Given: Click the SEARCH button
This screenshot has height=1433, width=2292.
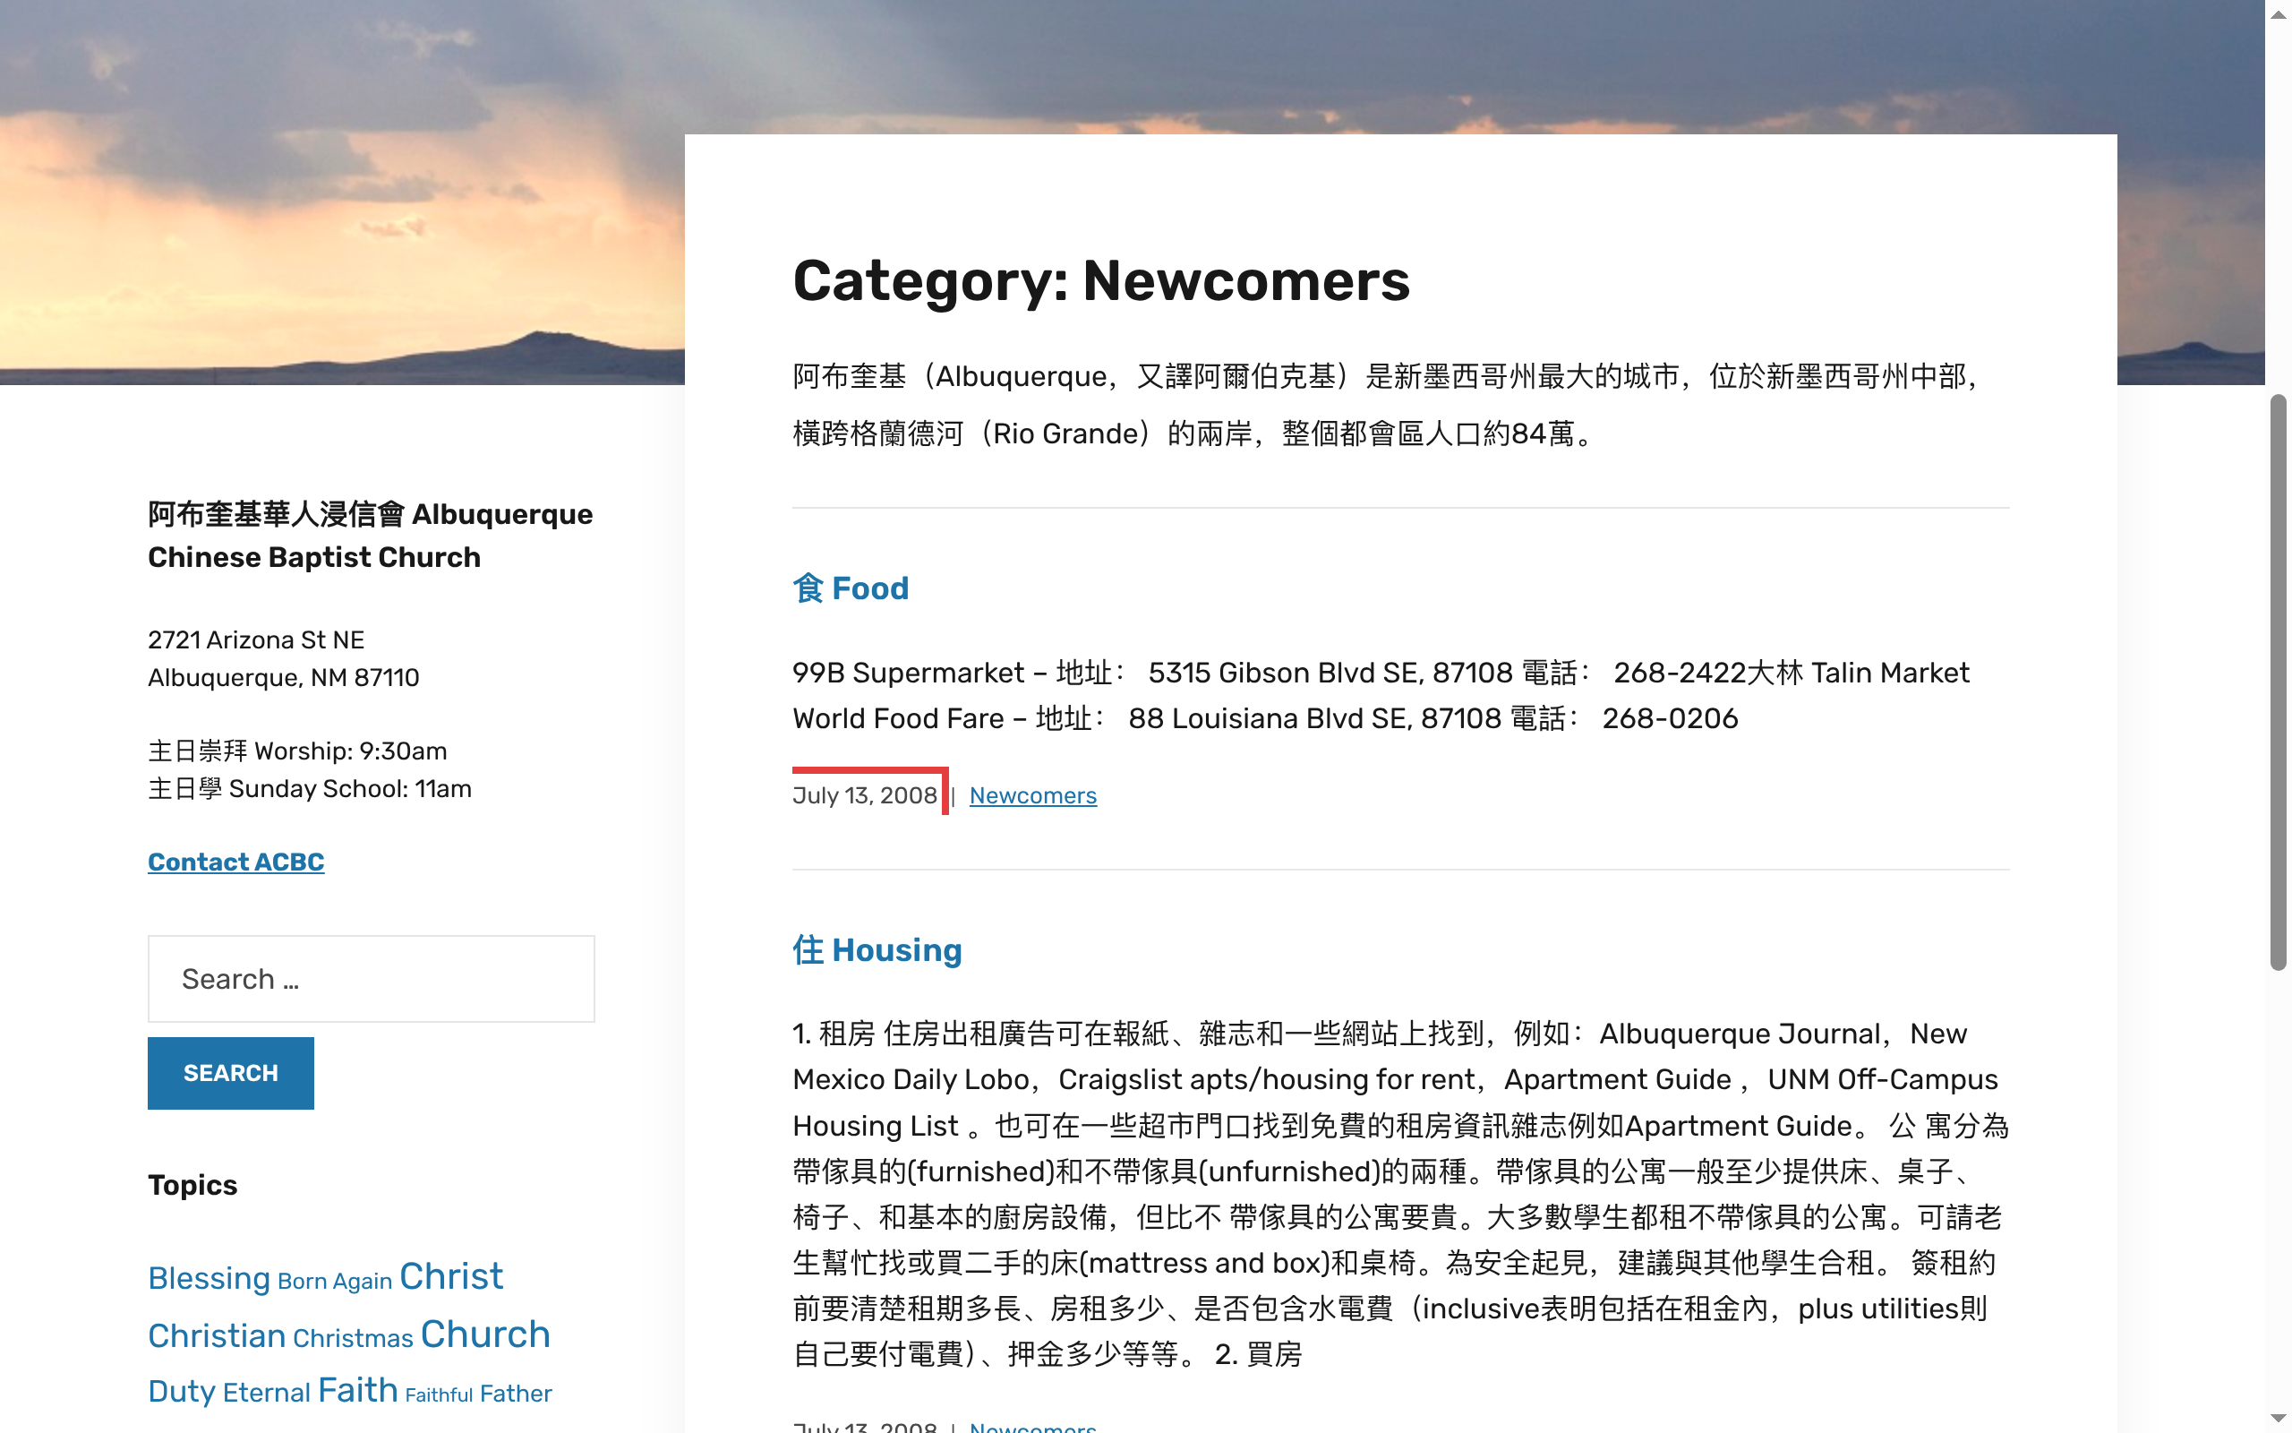Looking at the screenshot, I should (231, 1073).
